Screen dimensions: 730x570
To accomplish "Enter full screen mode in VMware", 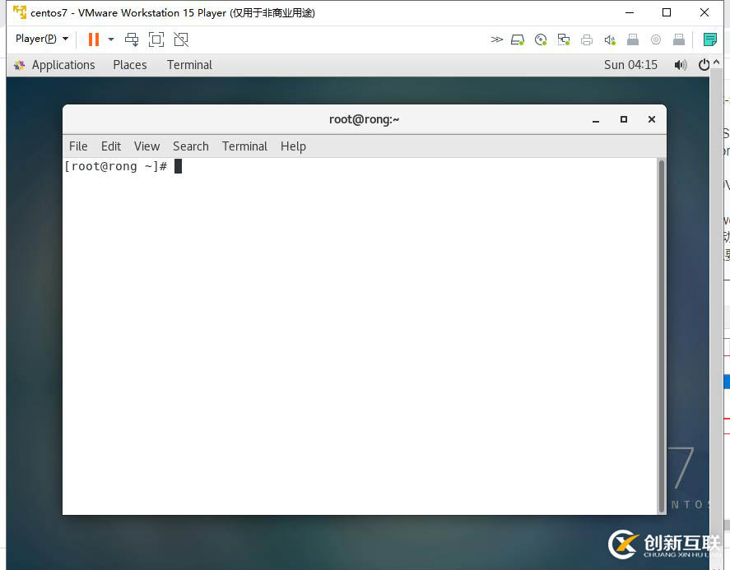I will [x=156, y=39].
